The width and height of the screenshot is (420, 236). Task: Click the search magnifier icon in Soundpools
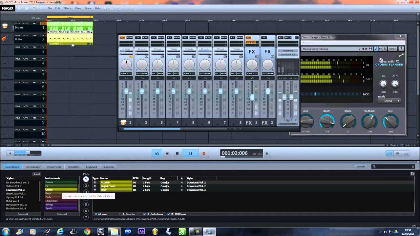click(x=374, y=167)
